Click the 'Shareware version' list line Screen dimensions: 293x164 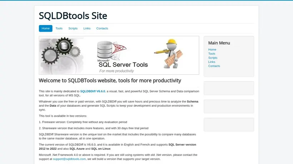tap(94, 128)
